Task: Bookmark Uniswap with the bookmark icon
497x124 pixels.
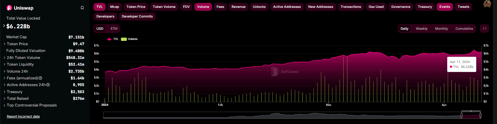Action: tap(82, 8)
